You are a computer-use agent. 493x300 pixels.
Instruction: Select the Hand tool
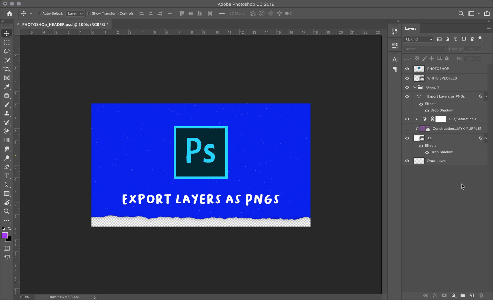pos(7,202)
